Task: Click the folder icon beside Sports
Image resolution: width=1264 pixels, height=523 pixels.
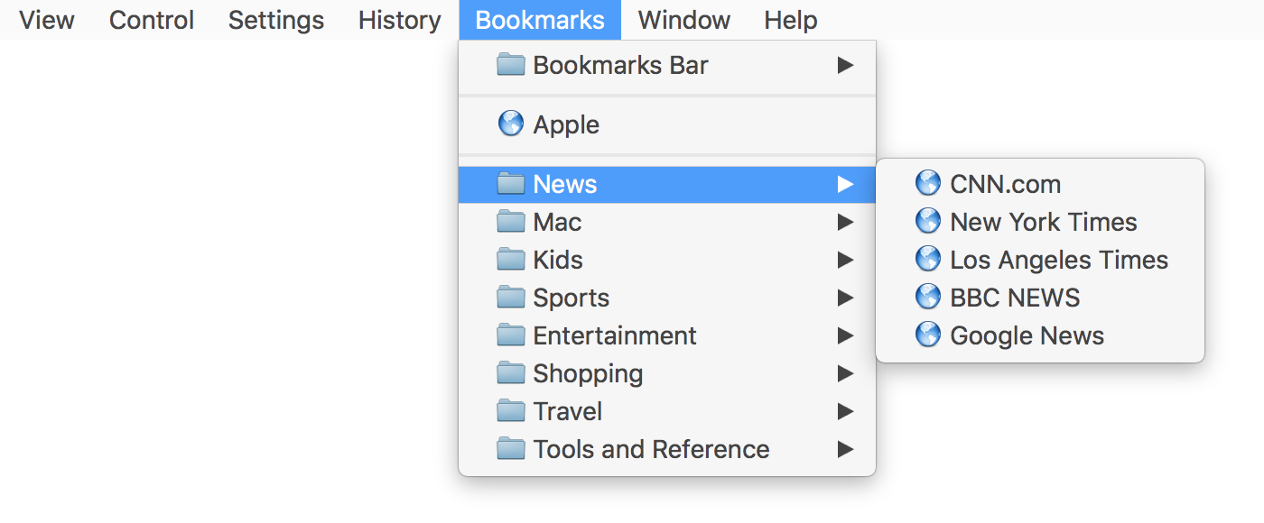Action: [511, 298]
